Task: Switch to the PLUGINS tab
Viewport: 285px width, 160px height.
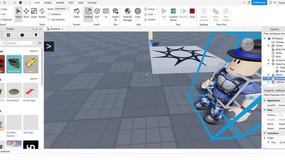Action: pyautogui.click(x=92, y=3)
